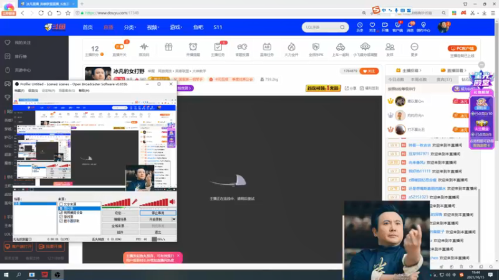Open the Windows Start menu
The image size is (499, 280).
coord(6,274)
